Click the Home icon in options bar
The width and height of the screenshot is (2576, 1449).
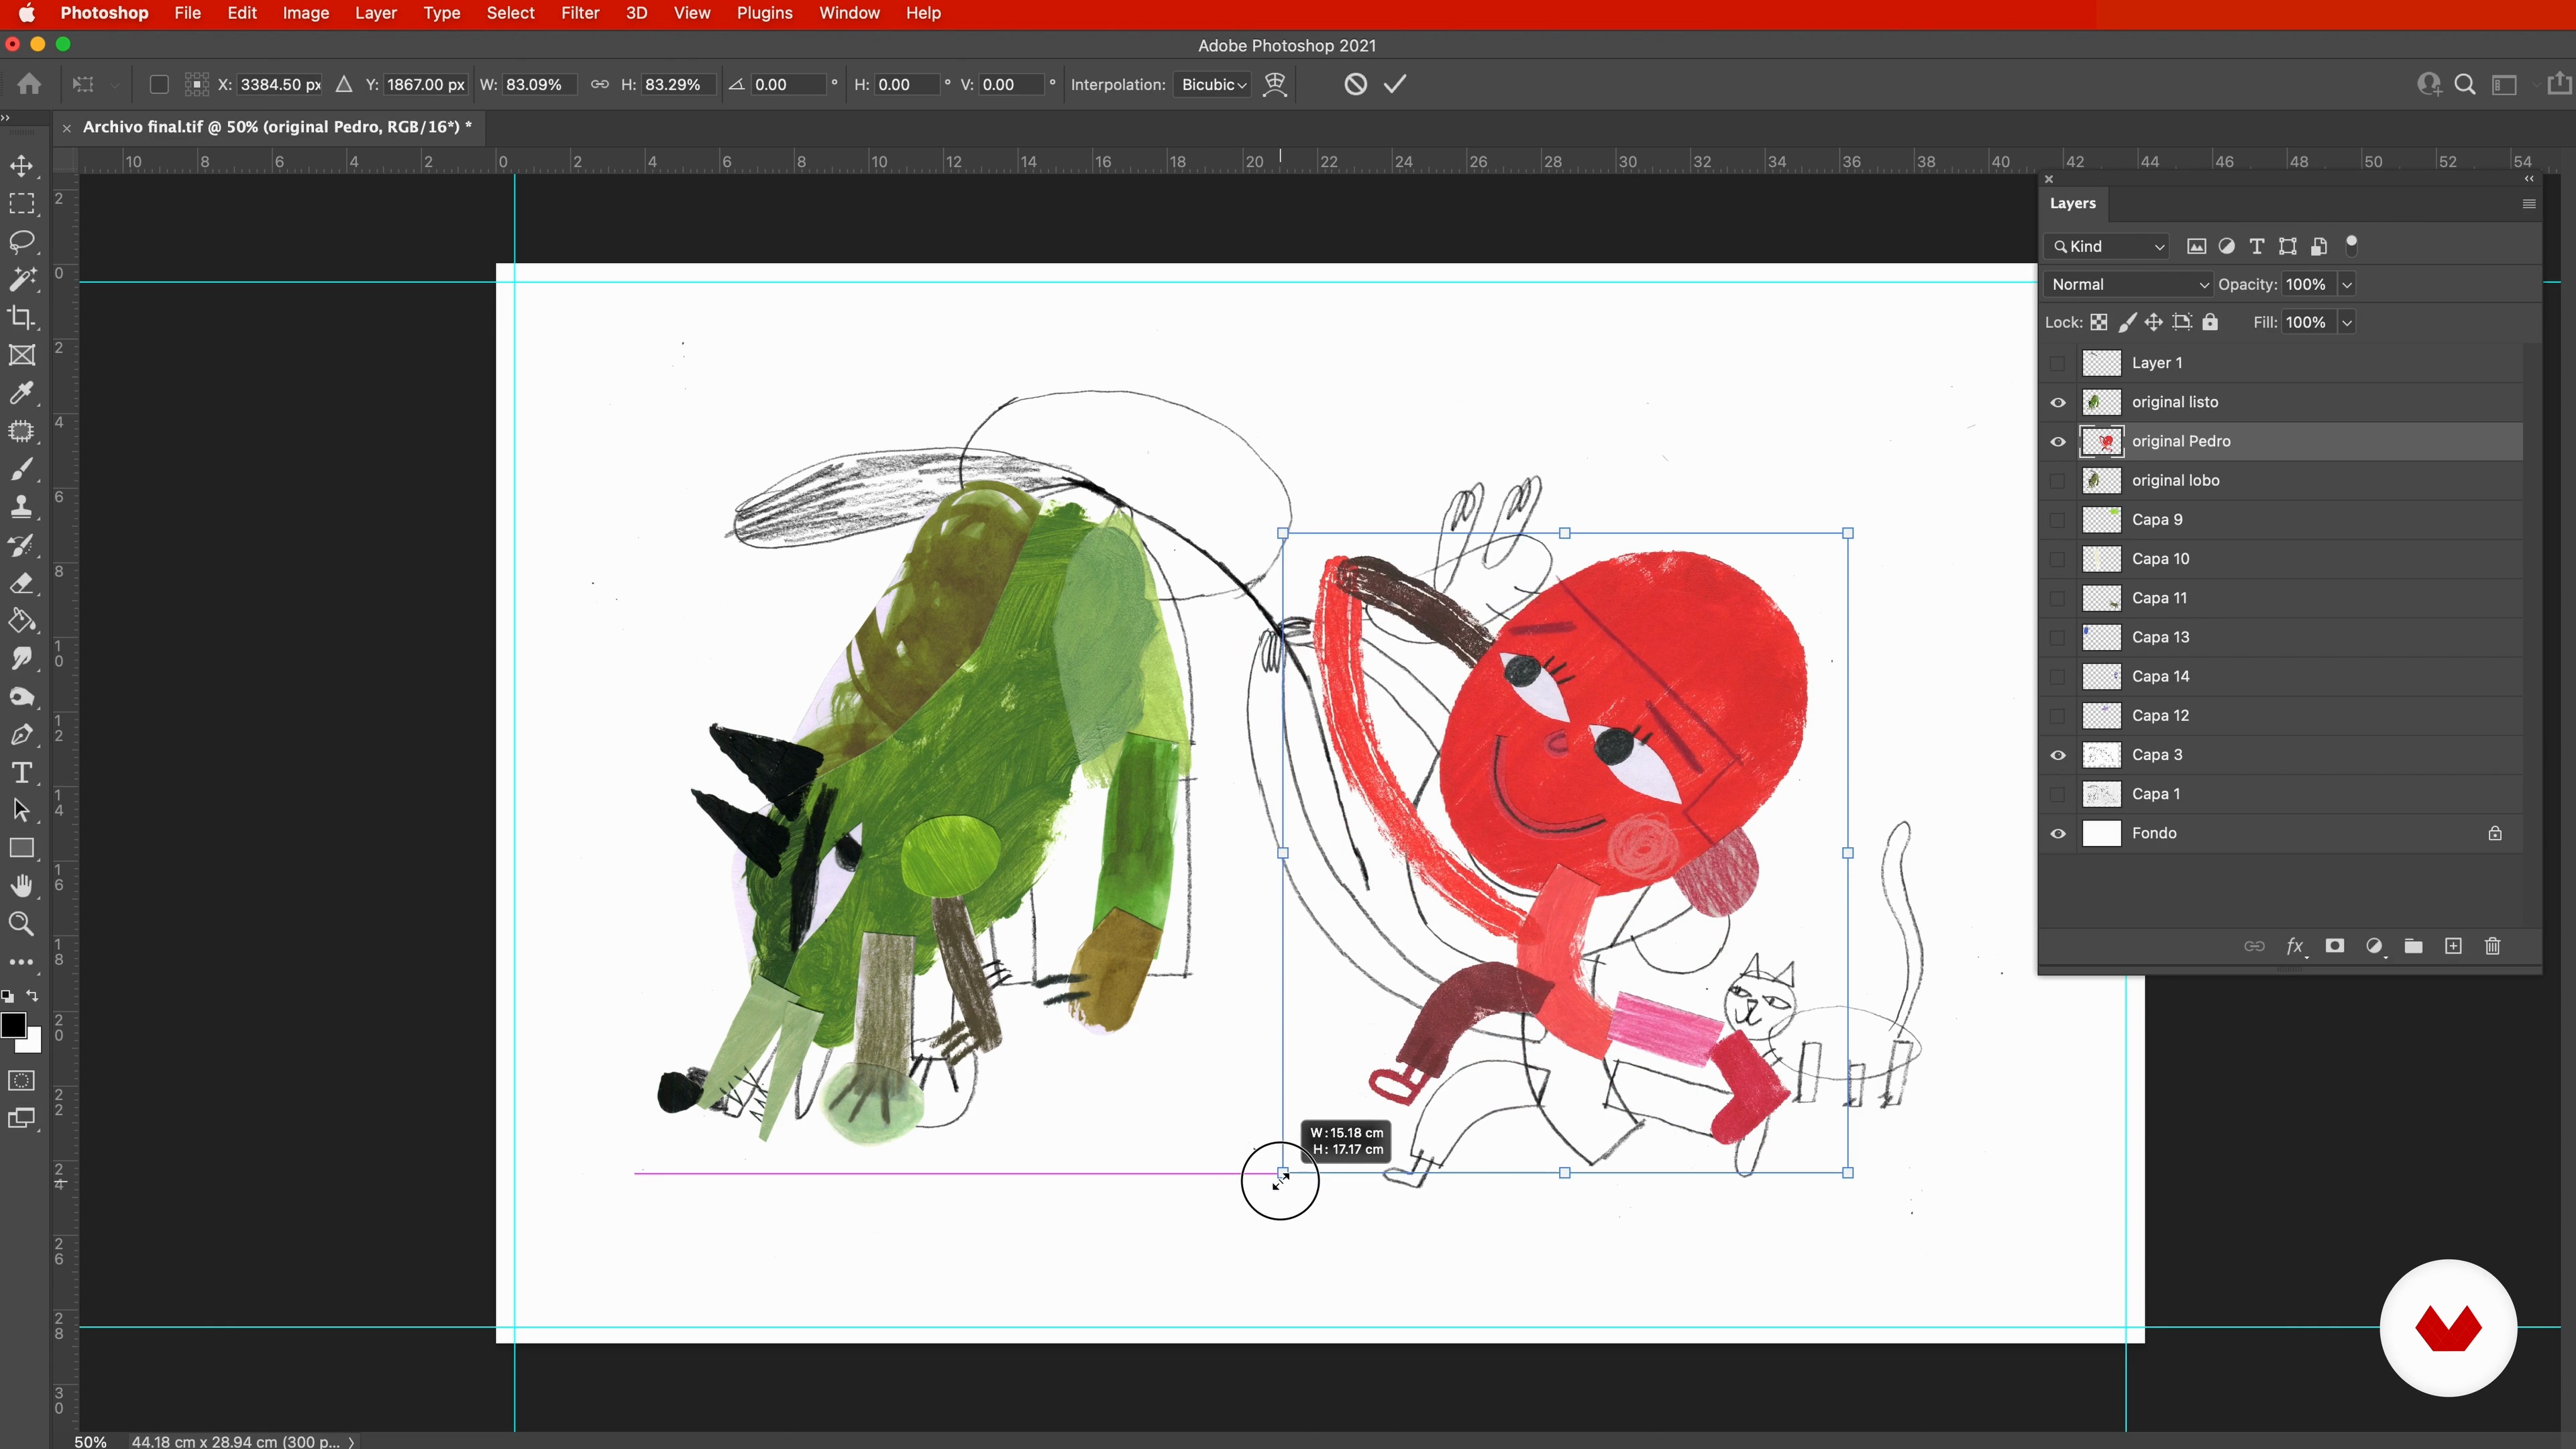point(29,85)
